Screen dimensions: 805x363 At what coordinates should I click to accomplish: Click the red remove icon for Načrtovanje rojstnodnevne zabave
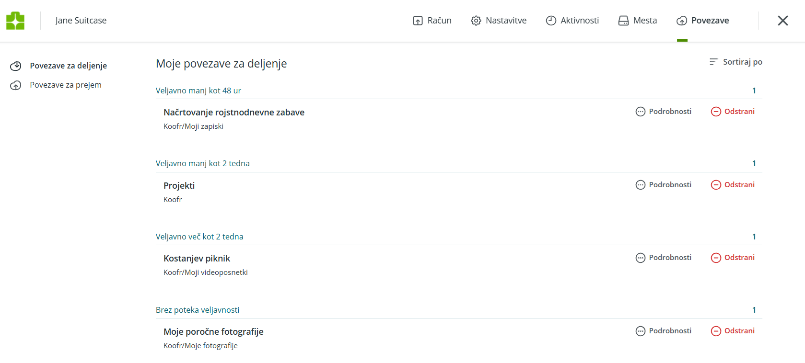tap(716, 112)
